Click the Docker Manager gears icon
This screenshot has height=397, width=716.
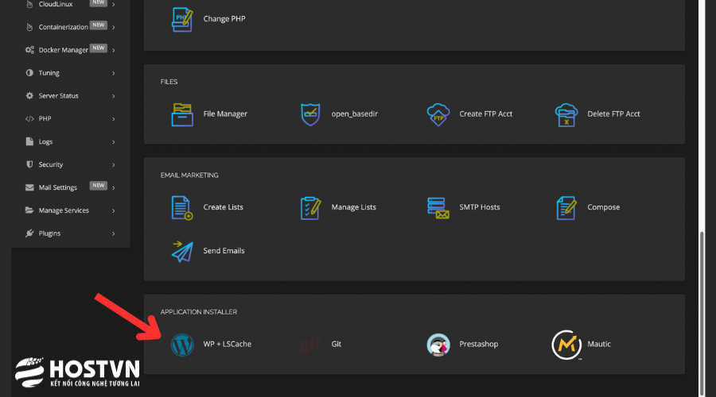click(29, 50)
